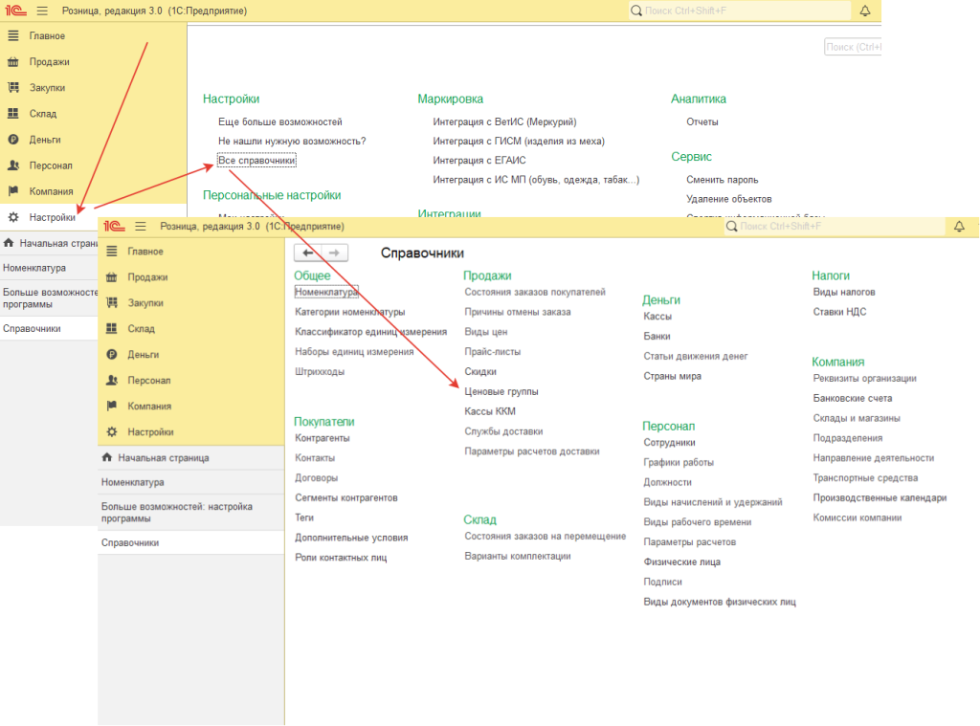Open Деньги coin icon in the rear window
The width and height of the screenshot is (980, 726).
(13, 140)
